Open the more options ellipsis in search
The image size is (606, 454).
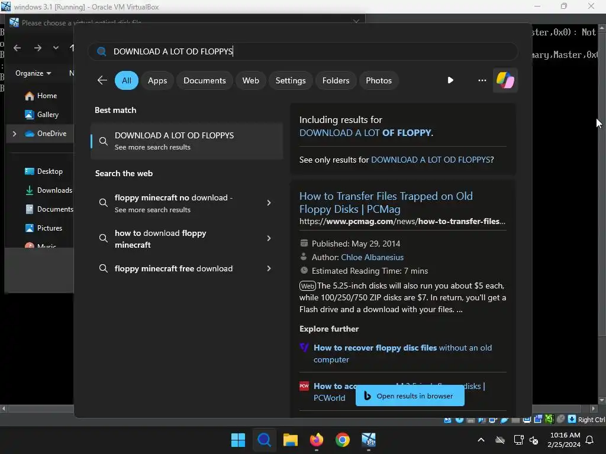point(482,80)
